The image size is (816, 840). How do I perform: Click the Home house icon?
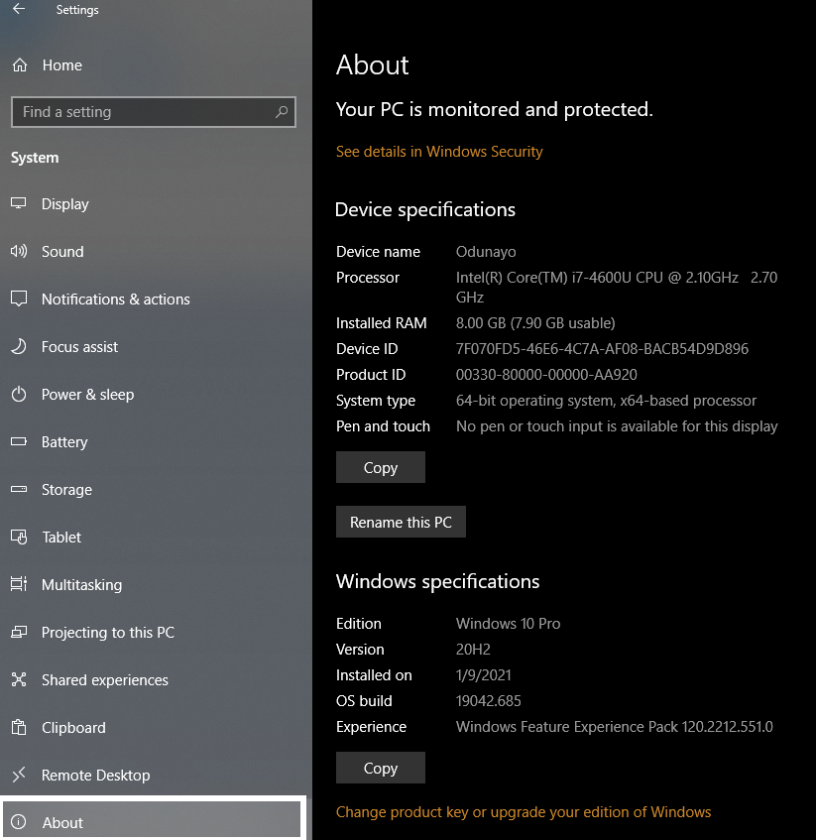(x=20, y=65)
